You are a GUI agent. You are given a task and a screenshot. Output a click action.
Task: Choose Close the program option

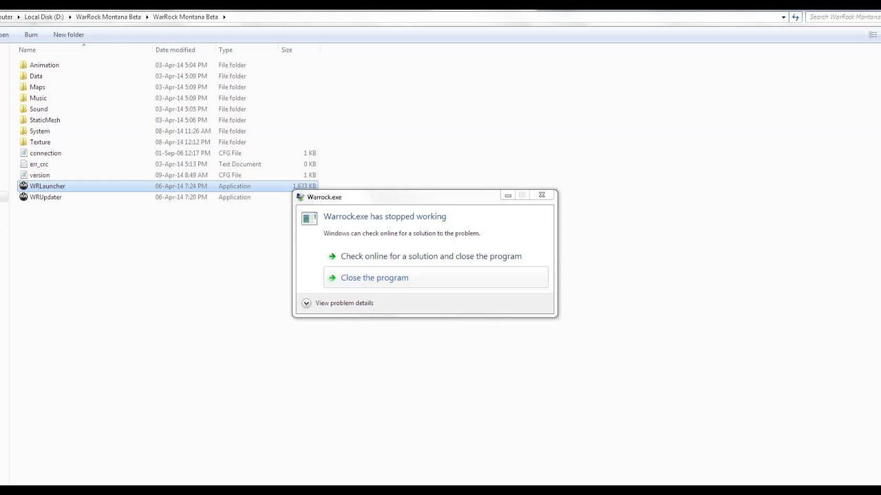point(436,278)
